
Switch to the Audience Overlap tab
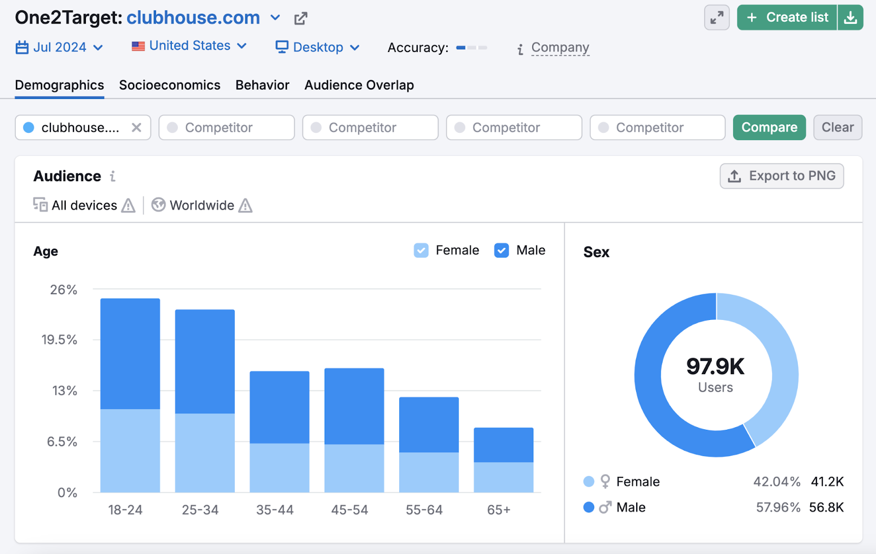(359, 85)
